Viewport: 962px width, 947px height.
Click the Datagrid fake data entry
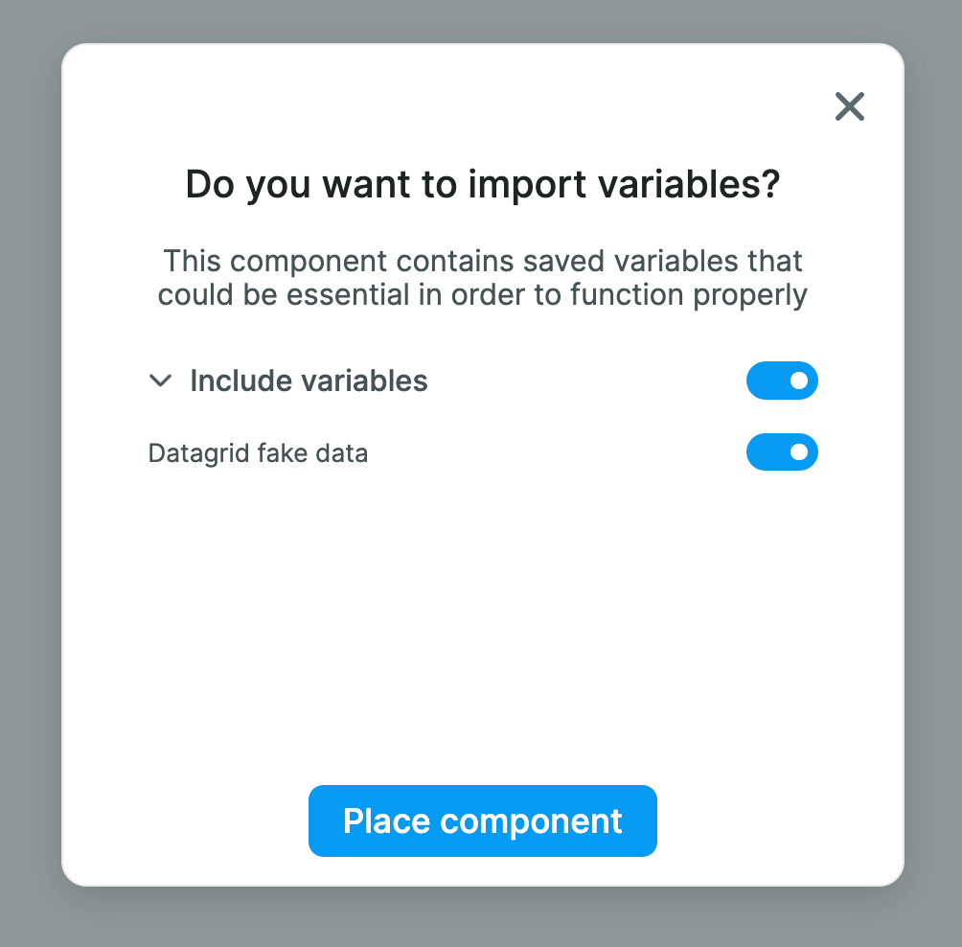pos(257,451)
